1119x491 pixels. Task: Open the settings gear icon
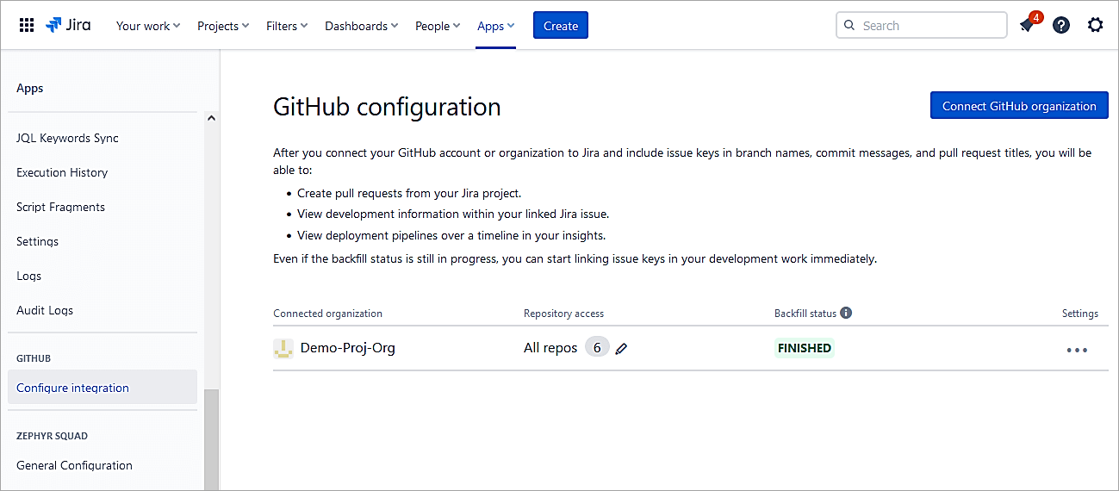1095,26
